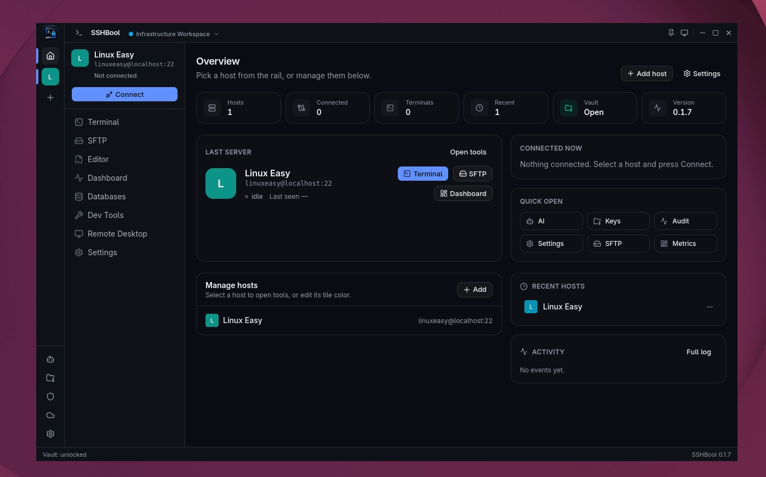766x477 pixels.
Task: Select Linux Easy under Recent Hosts
Action: [x=619, y=307]
